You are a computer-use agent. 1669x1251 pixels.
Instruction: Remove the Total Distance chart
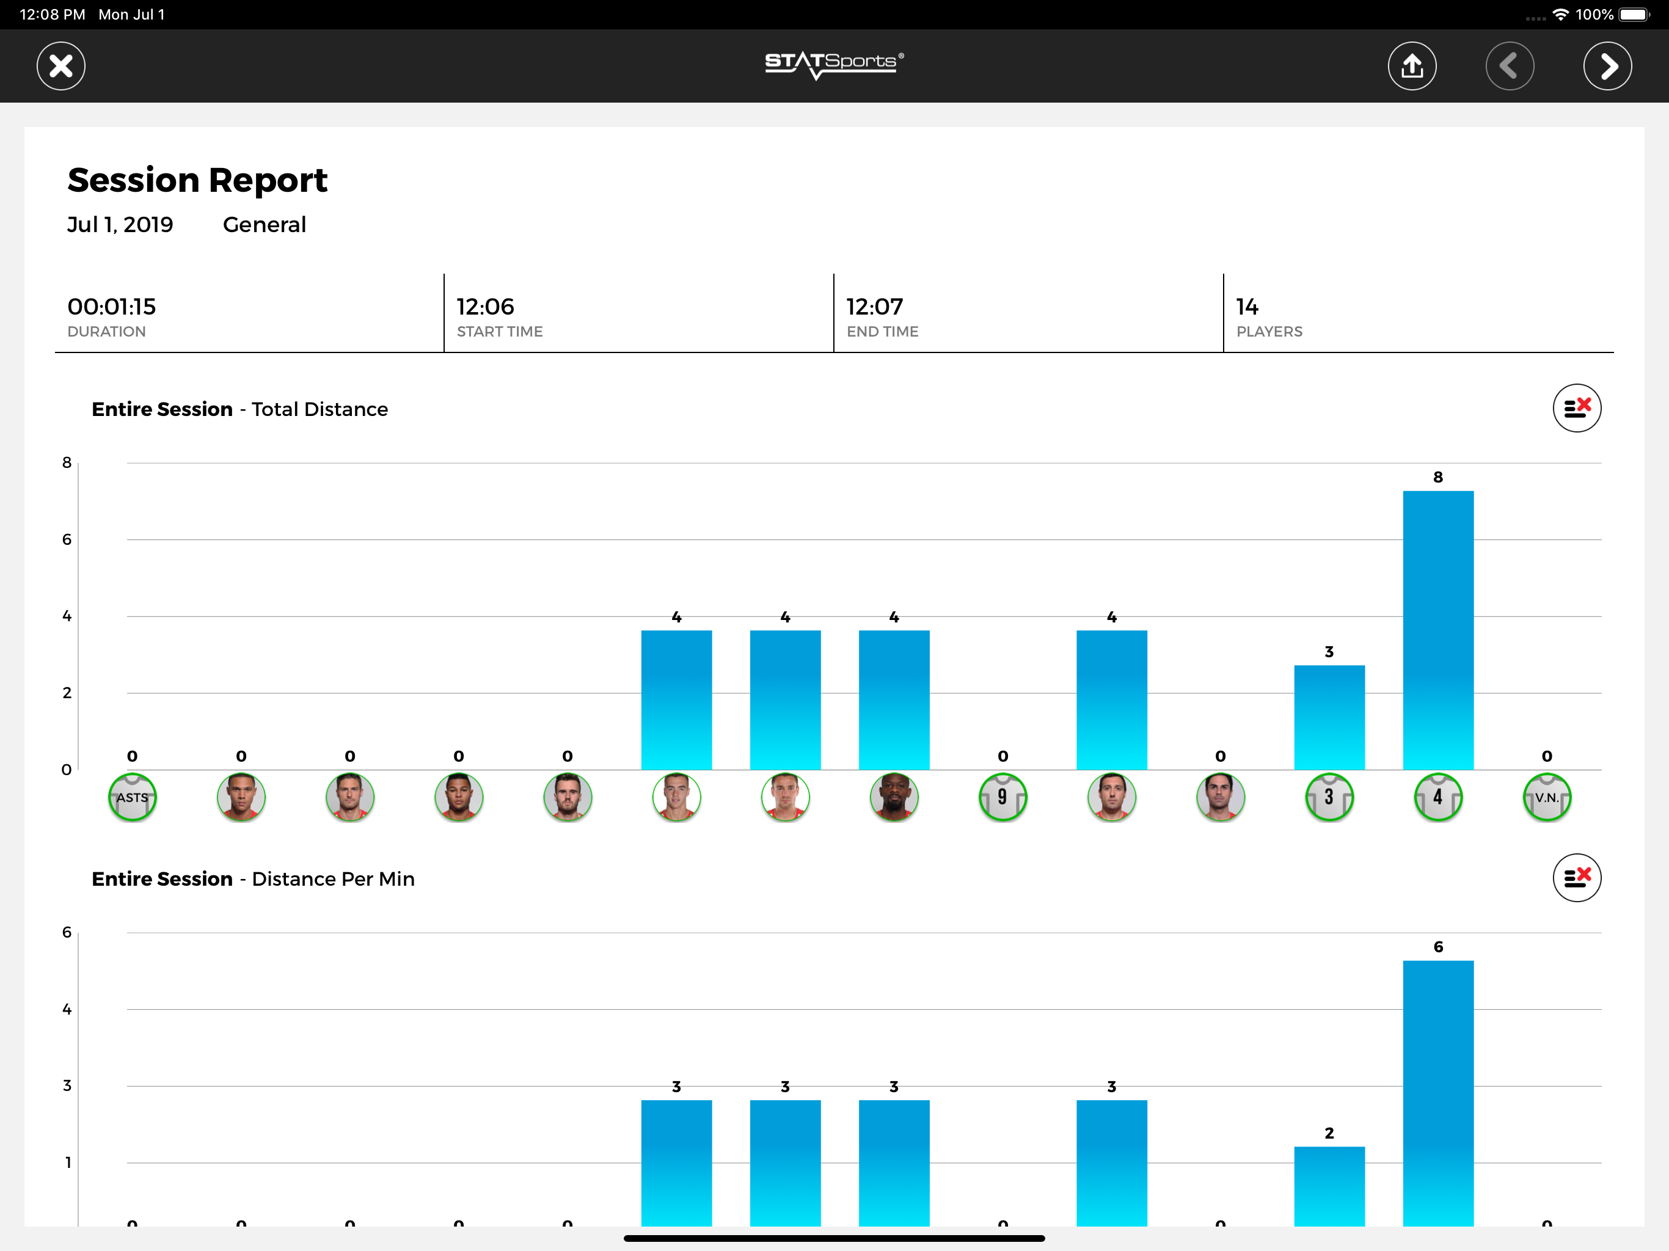coord(1576,408)
